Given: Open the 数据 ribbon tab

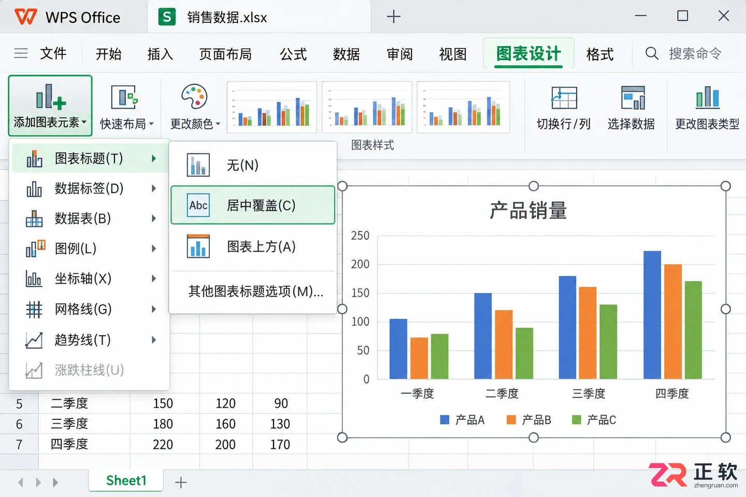Looking at the screenshot, I should click(346, 54).
